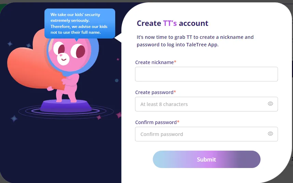Click the teal dot right of mascot

117,80
